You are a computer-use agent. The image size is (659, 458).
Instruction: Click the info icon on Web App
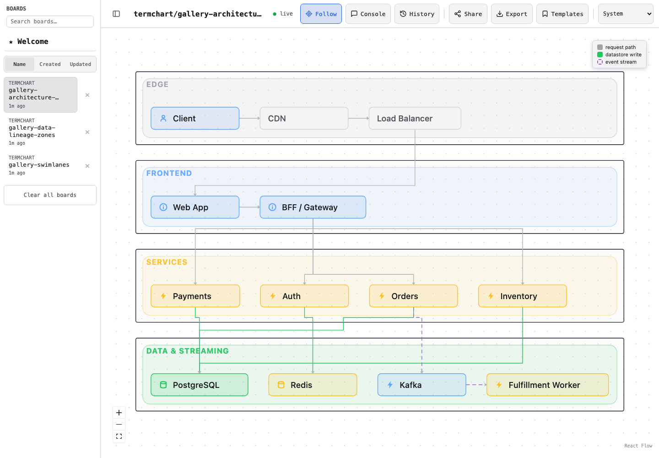(163, 207)
